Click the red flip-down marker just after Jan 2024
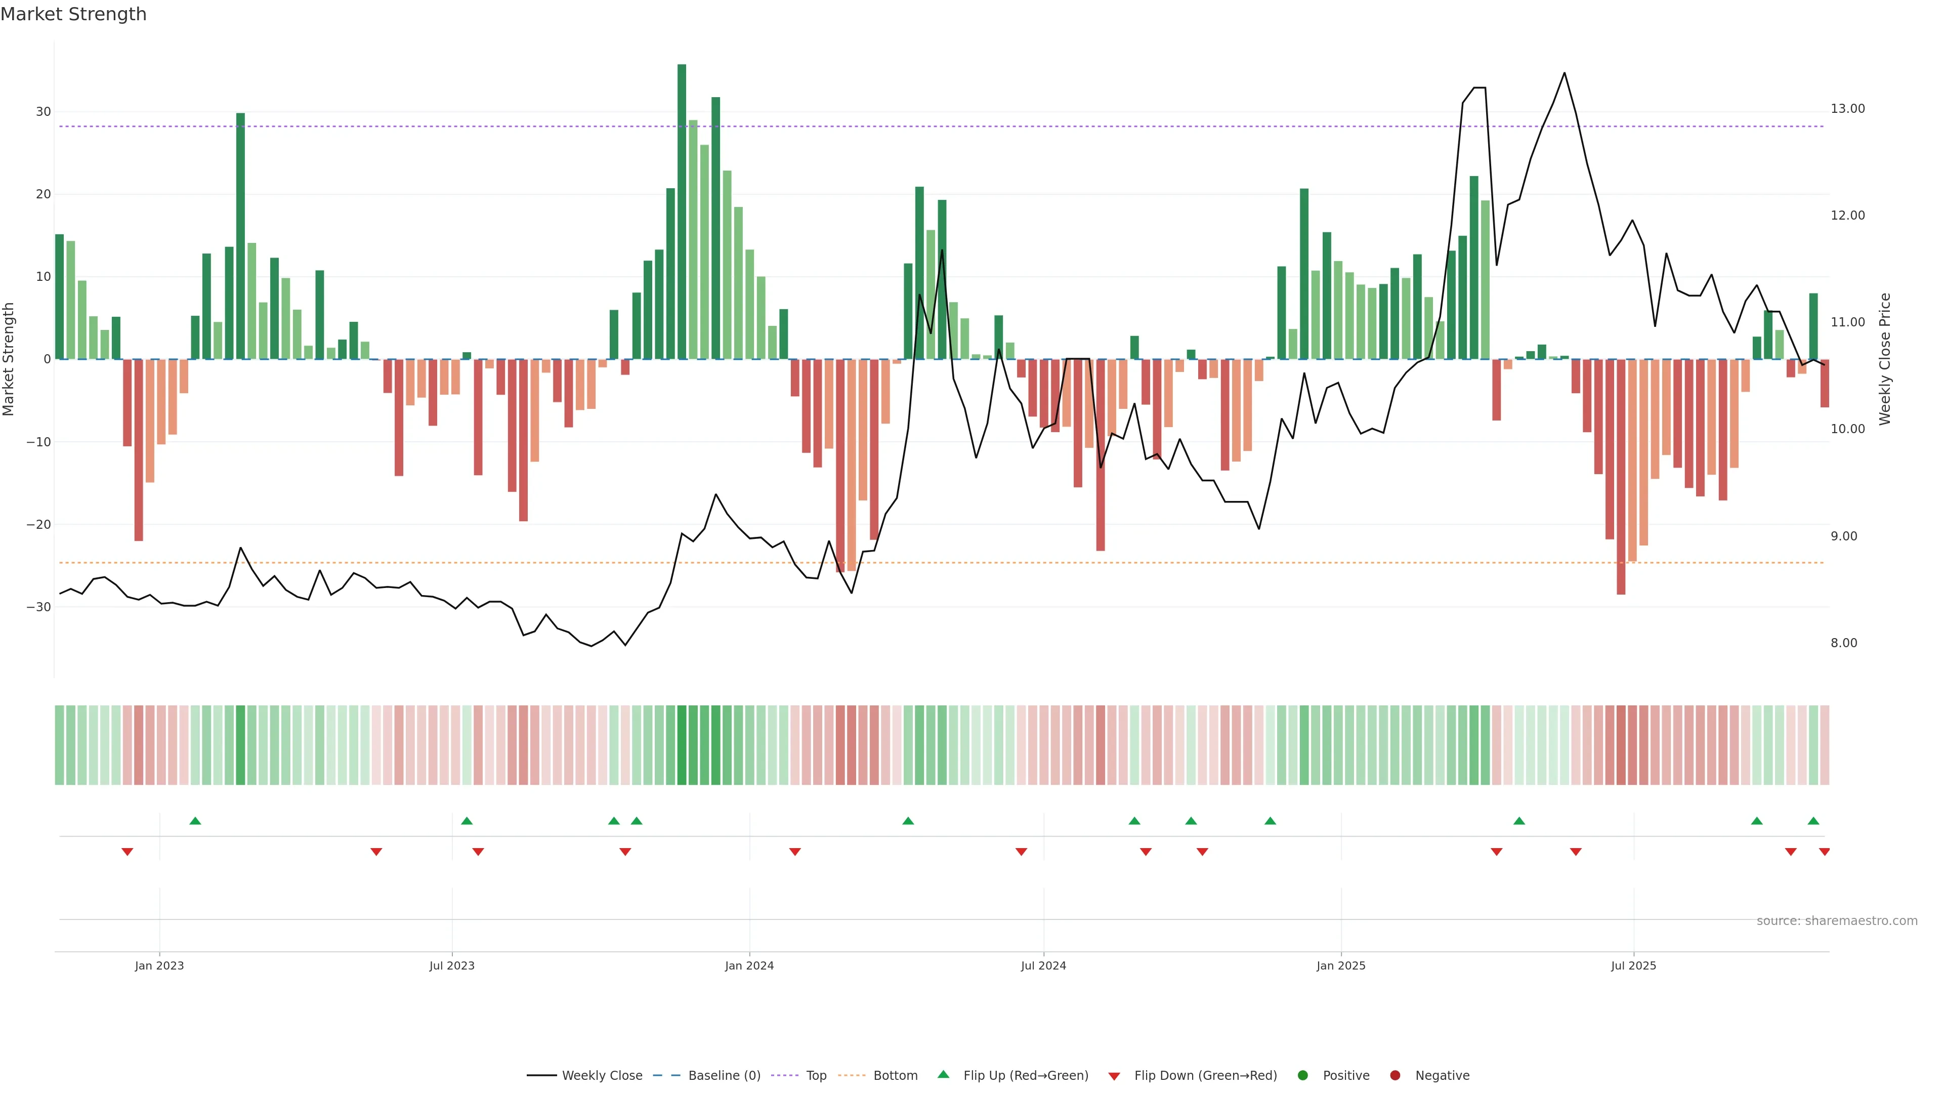Image resolution: width=1943 pixels, height=1093 pixels. pyautogui.click(x=795, y=852)
